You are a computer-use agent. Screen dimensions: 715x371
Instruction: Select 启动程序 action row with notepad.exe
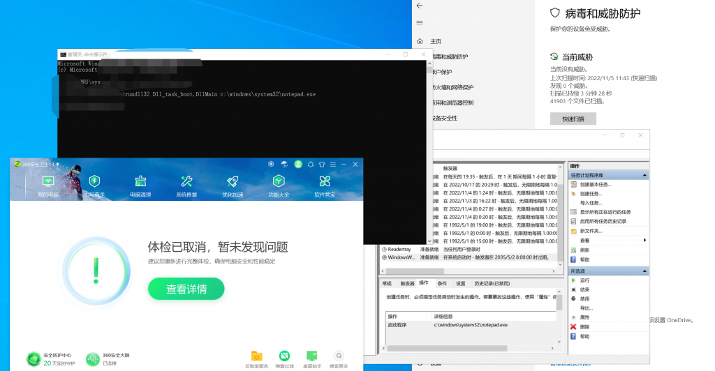(x=471, y=325)
